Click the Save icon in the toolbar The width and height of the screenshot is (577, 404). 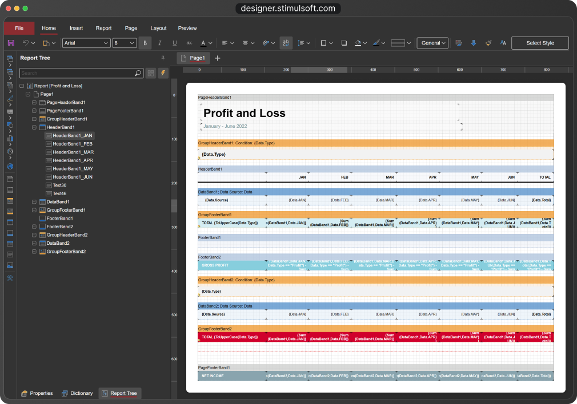point(10,43)
